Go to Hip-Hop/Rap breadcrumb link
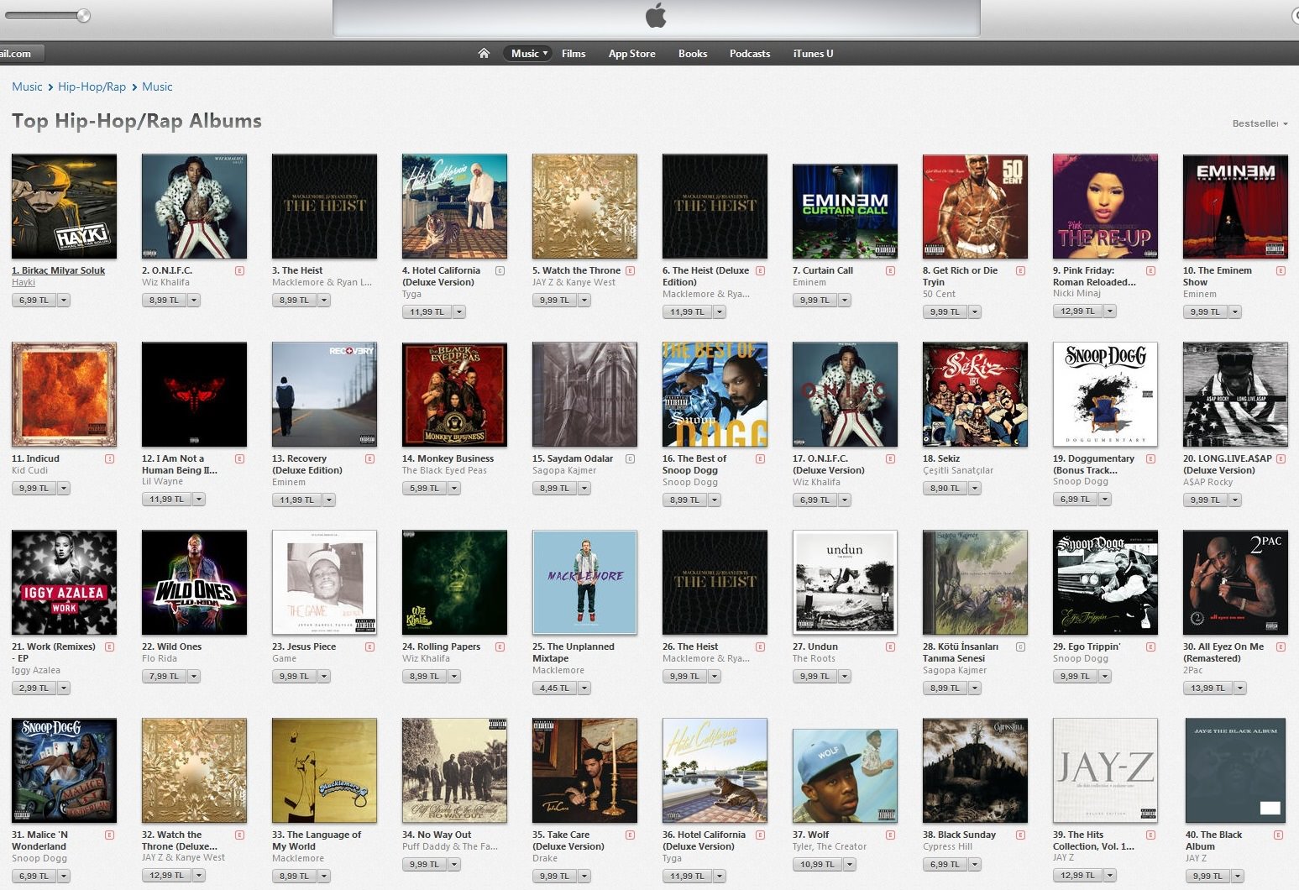The width and height of the screenshot is (1299, 890). coord(92,86)
